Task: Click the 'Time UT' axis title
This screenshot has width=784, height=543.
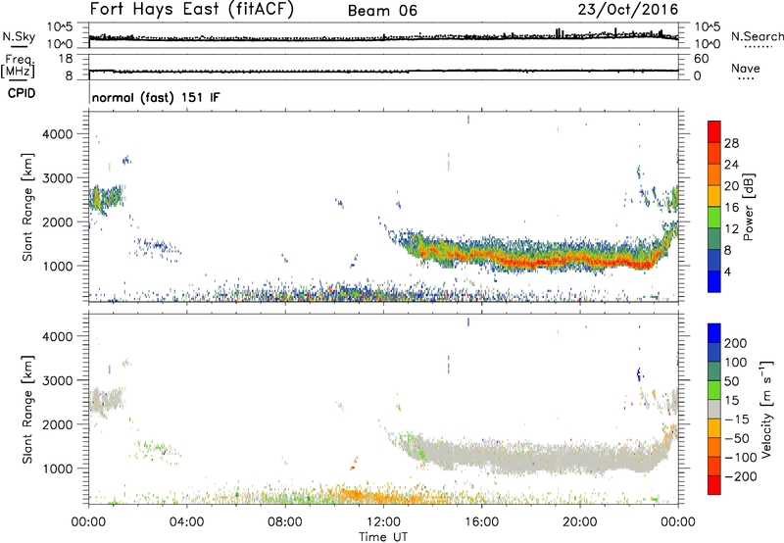Action: tap(383, 537)
